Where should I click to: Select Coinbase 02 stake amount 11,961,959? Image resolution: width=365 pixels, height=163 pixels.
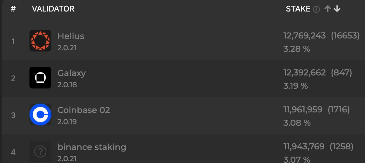coord(303,110)
